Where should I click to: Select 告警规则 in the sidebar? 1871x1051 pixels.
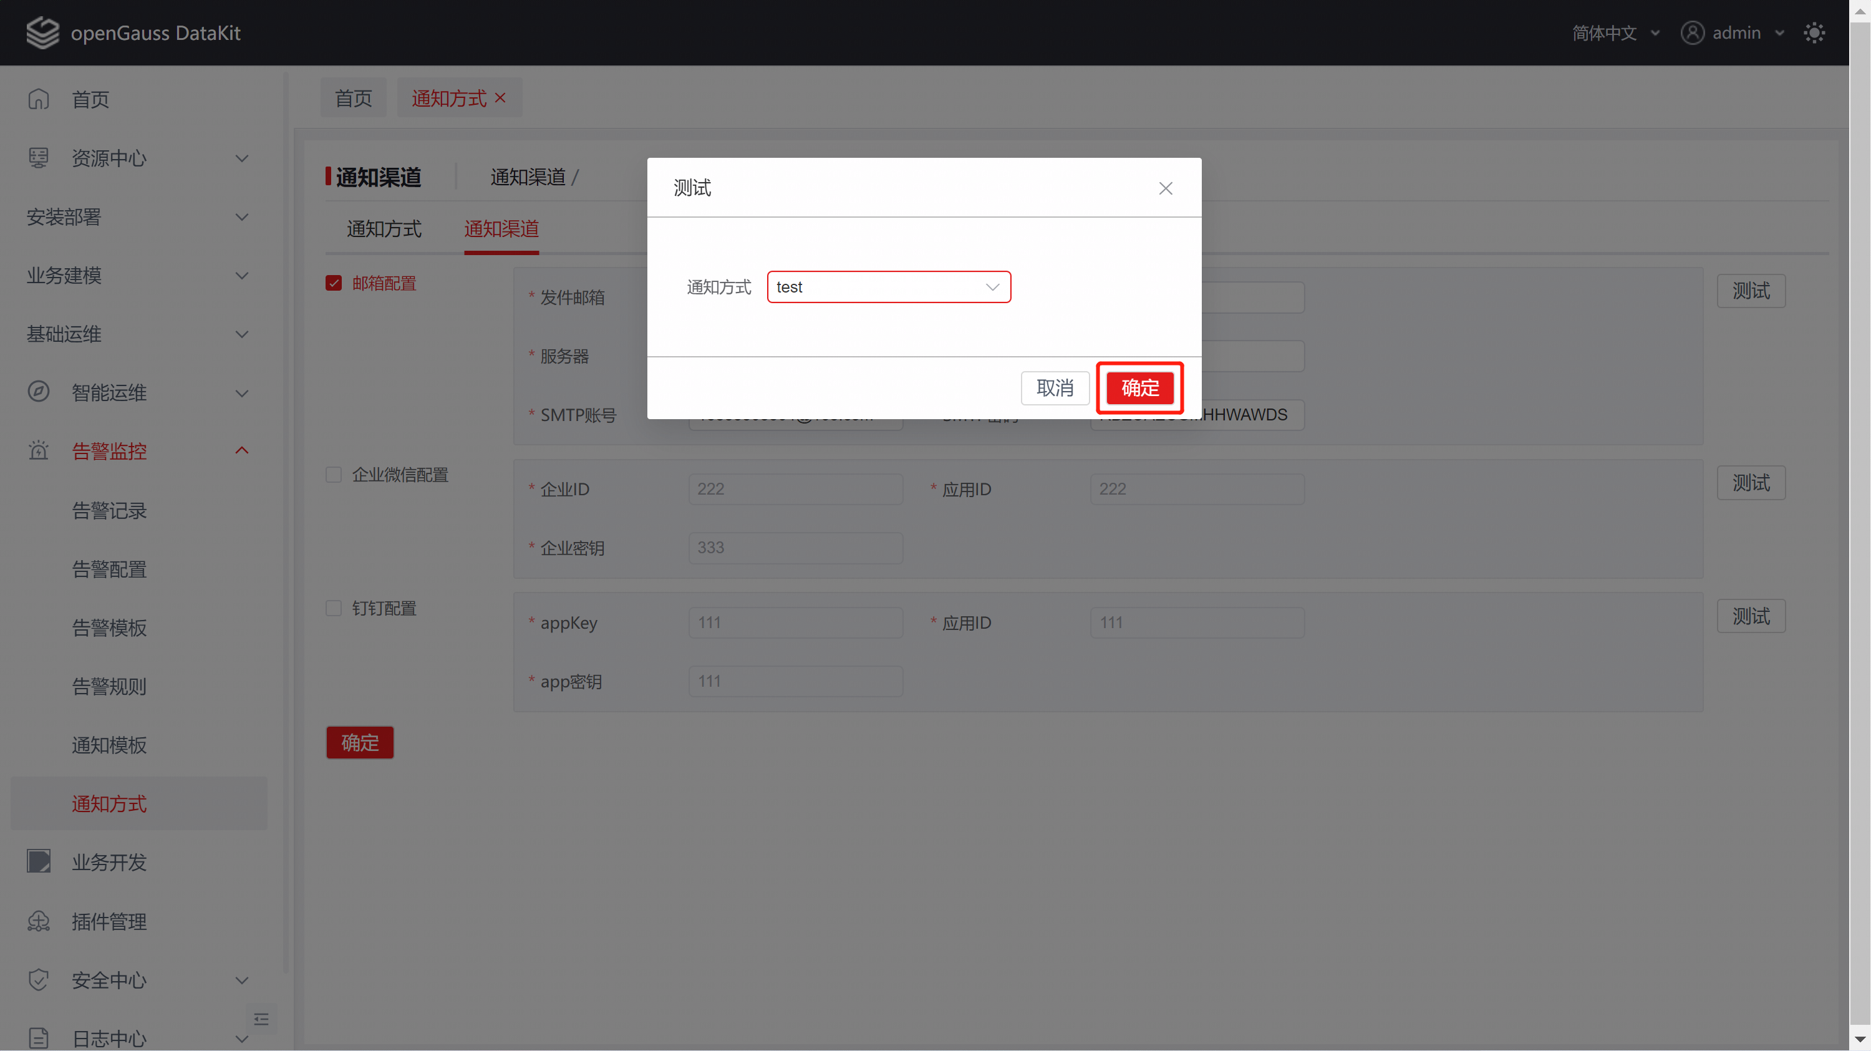(109, 686)
